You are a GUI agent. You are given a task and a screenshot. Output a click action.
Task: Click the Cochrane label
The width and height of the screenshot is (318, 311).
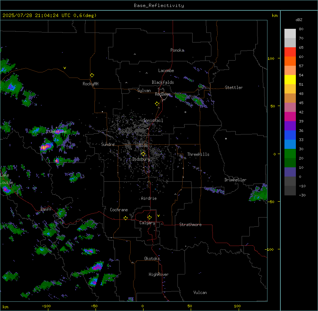[119, 210]
